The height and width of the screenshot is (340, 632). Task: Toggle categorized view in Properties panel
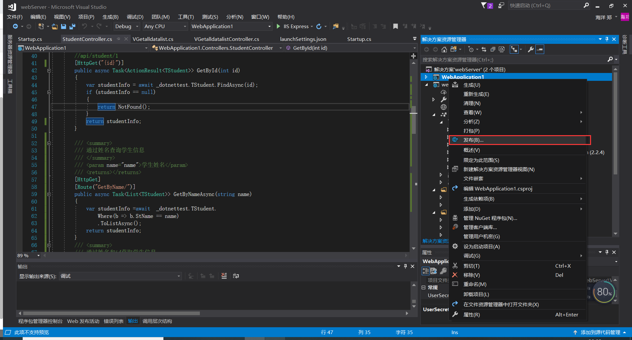(x=425, y=271)
